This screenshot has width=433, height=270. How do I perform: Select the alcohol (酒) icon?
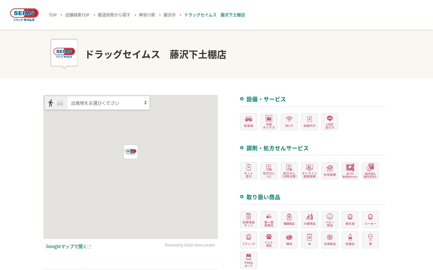click(370, 240)
